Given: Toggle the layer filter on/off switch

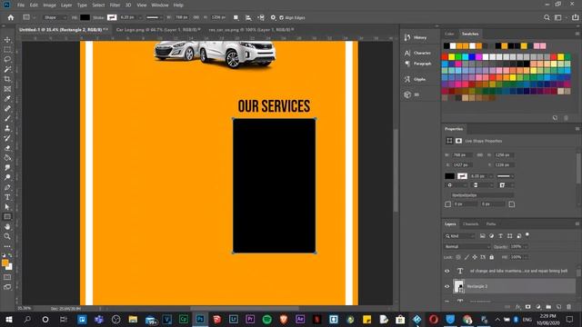Looking at the screenshot, I should pos(527,234).
